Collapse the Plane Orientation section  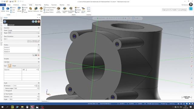(38, 36)
